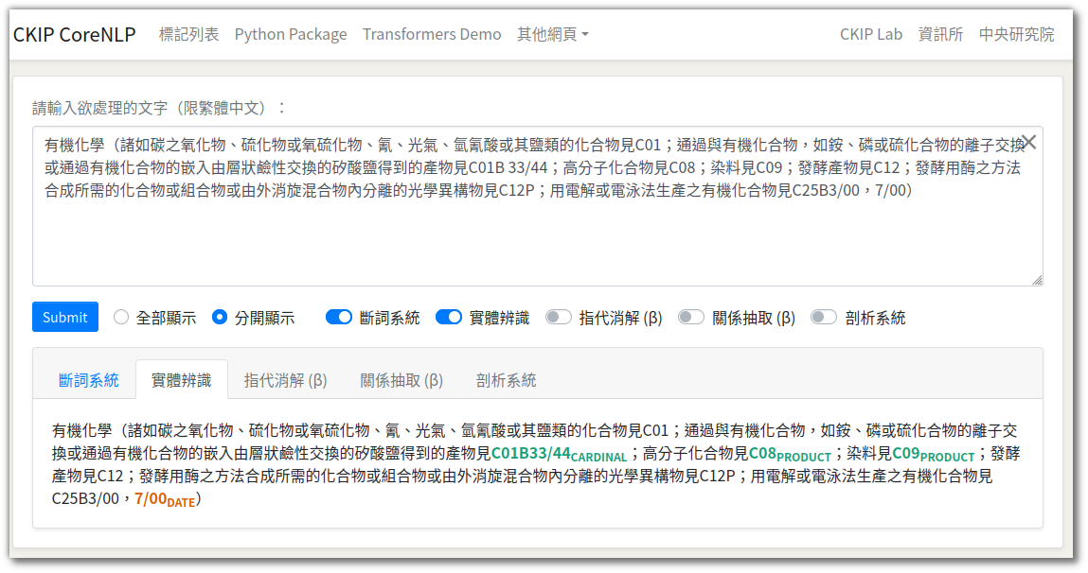Select the 分開顯示 radio option
1088x573 pixels.
pyautogui.click(x=220, y=318)
